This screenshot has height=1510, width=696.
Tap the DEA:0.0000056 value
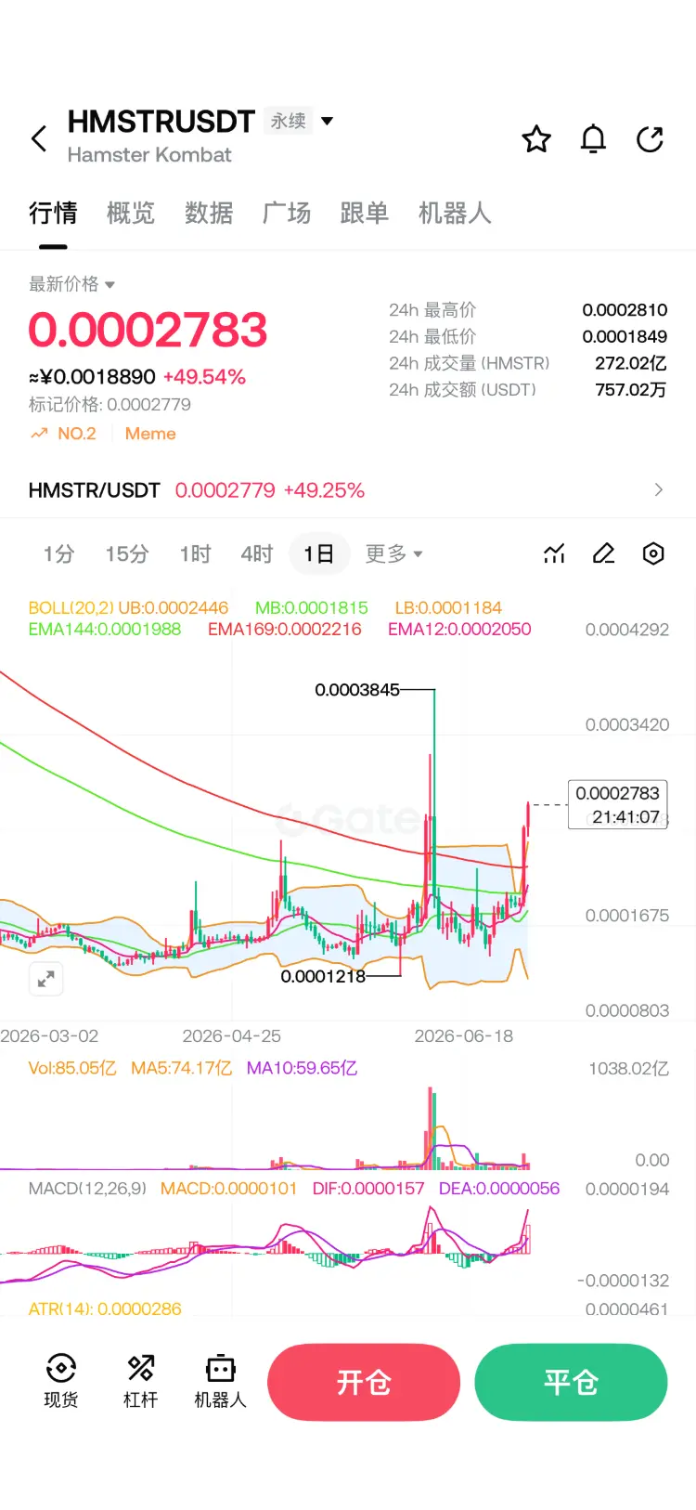click(x=499, y=1188)
